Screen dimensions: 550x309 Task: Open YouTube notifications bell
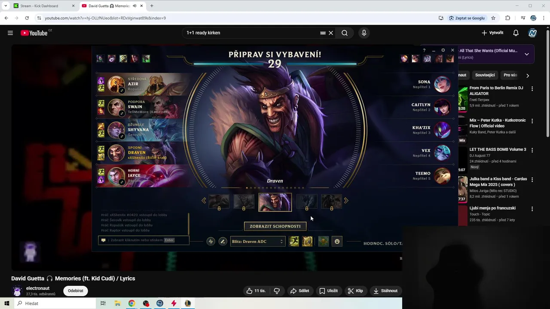pyautogui.click(x=516, y=33)
